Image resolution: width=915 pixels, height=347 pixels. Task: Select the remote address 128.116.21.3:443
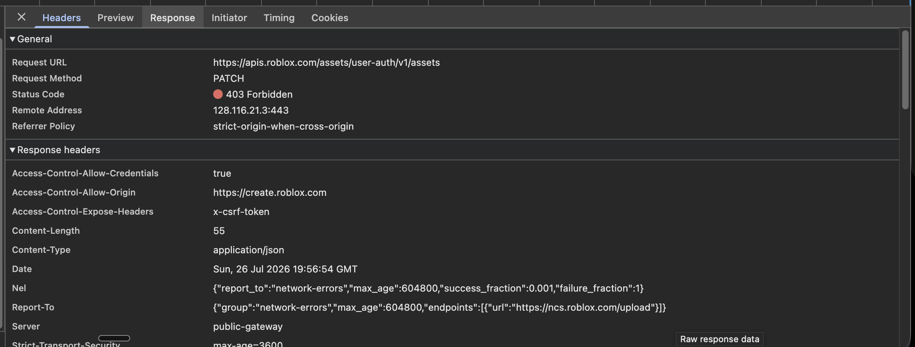(x=251, y=110)
